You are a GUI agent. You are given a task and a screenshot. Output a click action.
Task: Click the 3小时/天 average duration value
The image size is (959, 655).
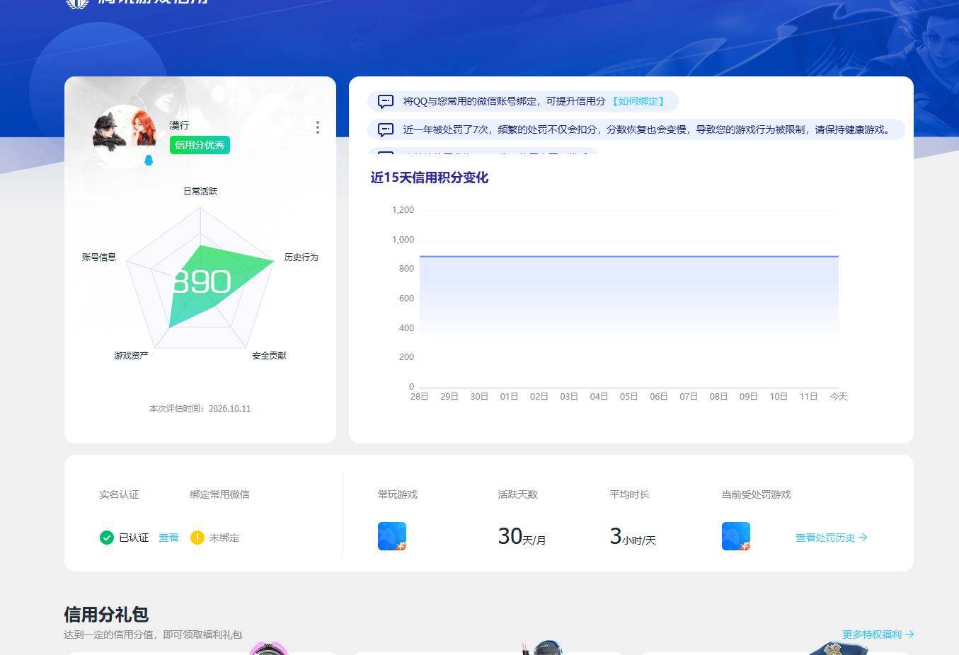633,537
